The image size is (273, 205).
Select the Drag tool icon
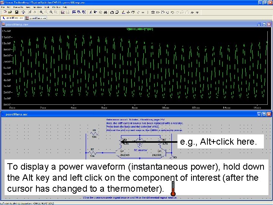168,12
